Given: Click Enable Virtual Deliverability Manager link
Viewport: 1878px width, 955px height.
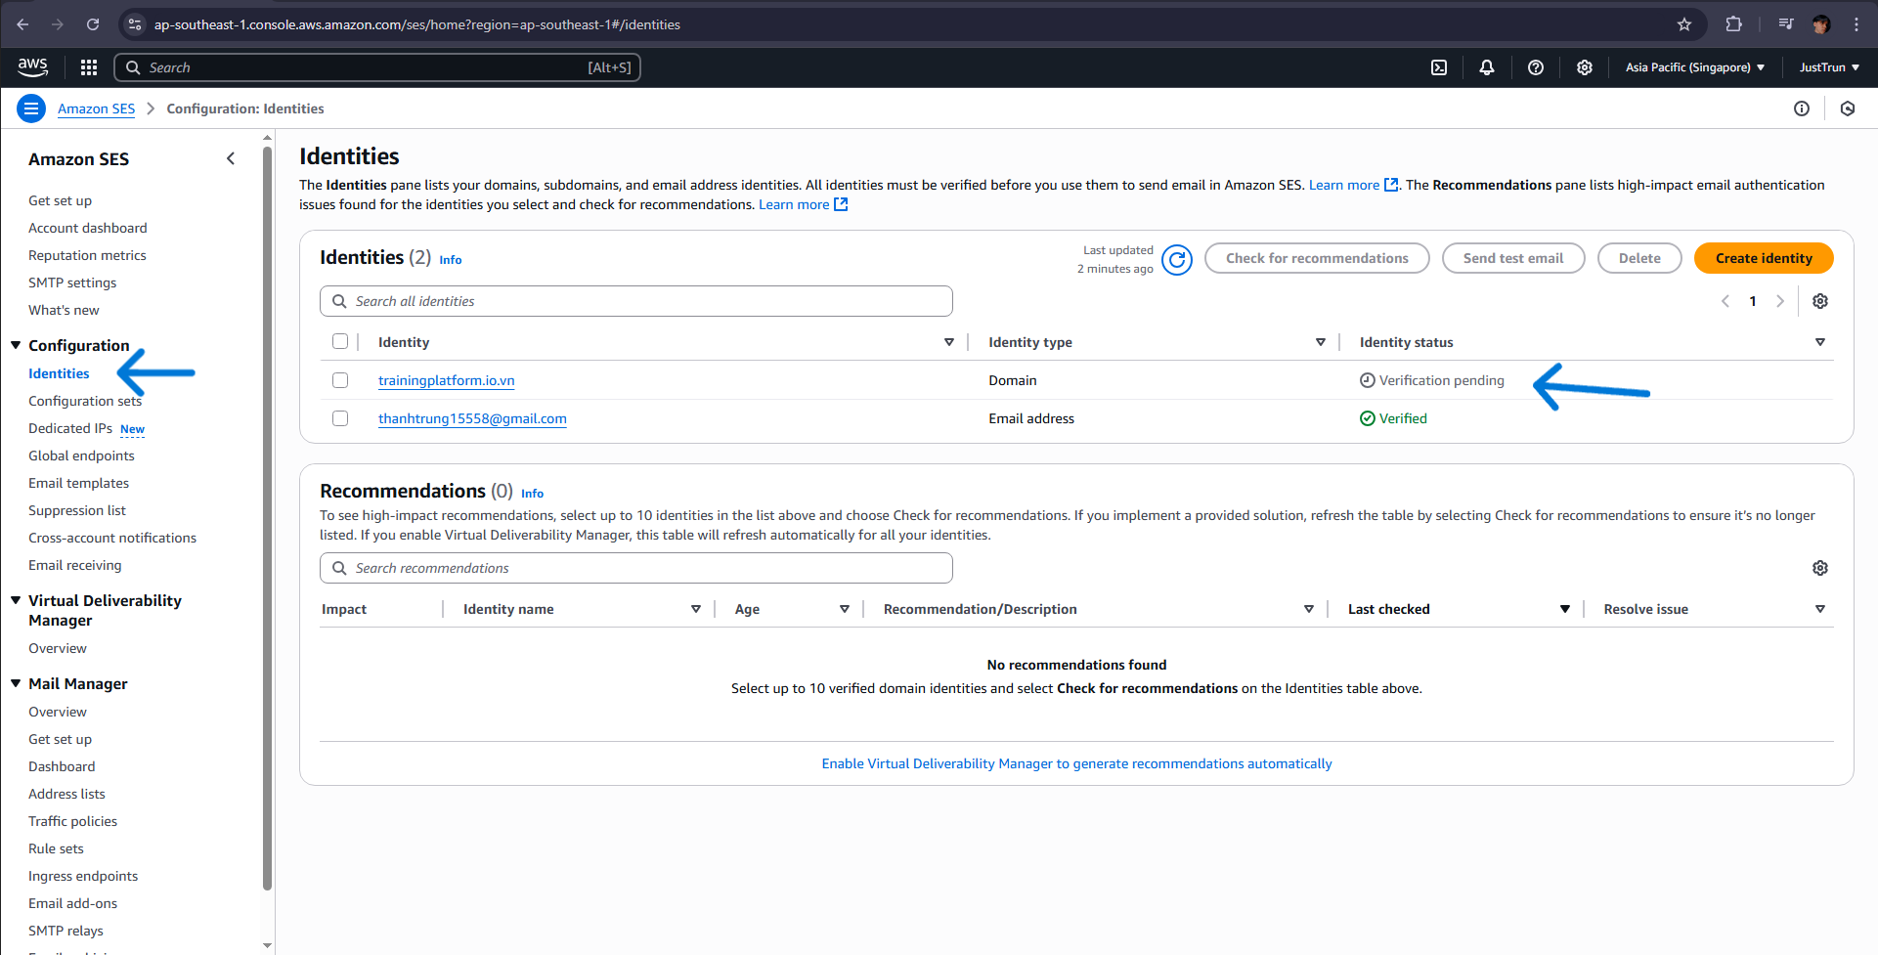Looking at the screenshot, I should (x=1076, y=763).
